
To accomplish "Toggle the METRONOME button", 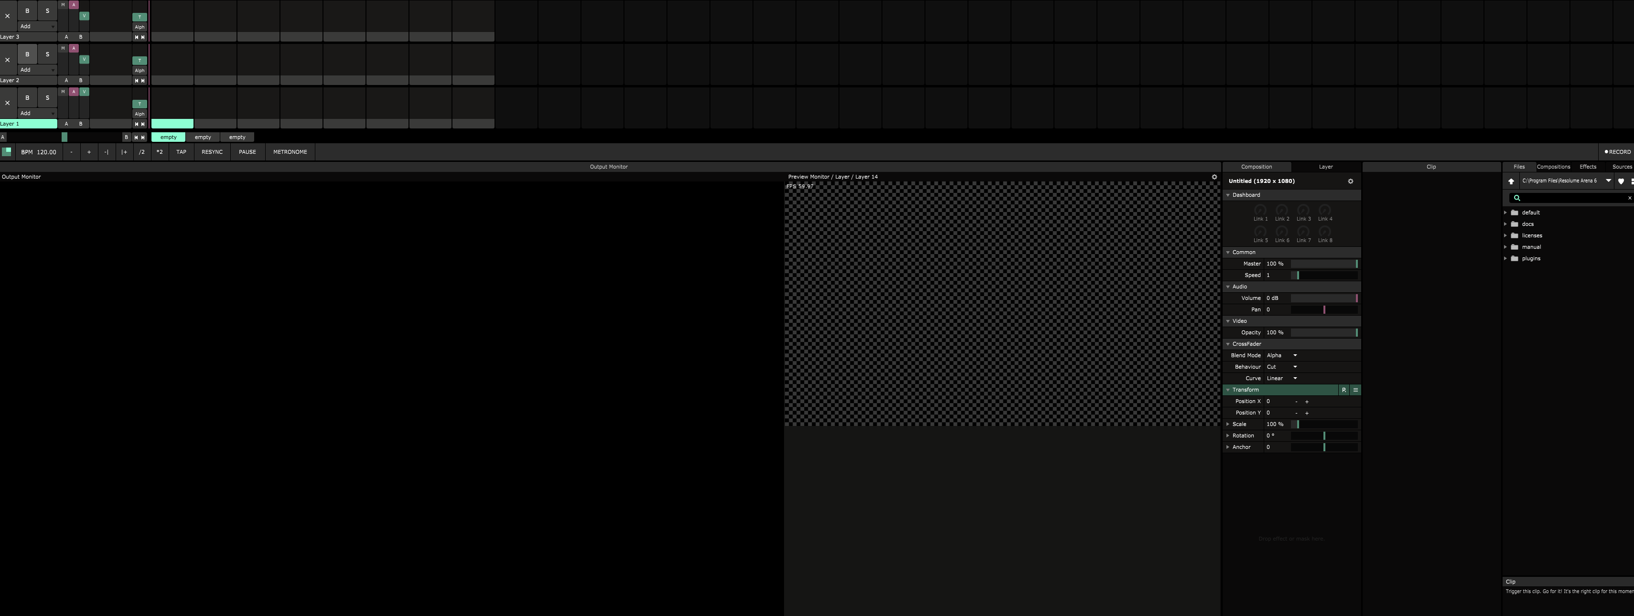I will pos(290,152).
